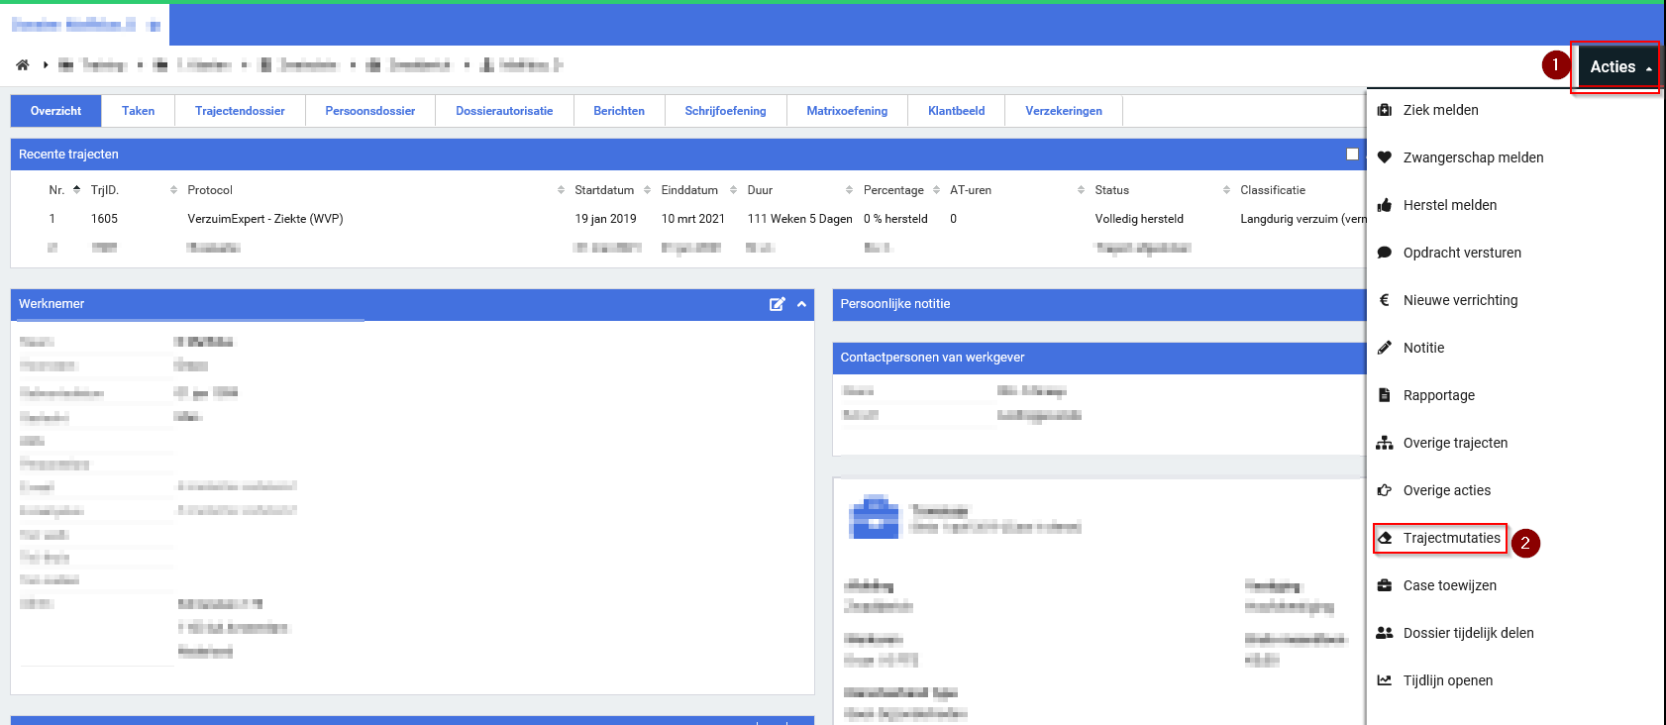The width and height of the screenshot is (1666, 725).
Task: Click the chart icon for Tijdlijn openen
Action: 1385,680
